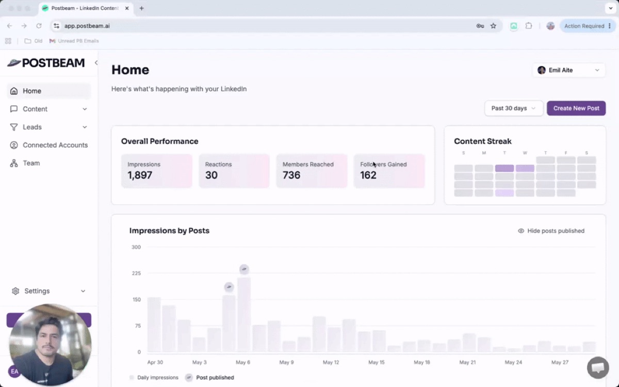Click the site info icon in address bar

point(57,26)
